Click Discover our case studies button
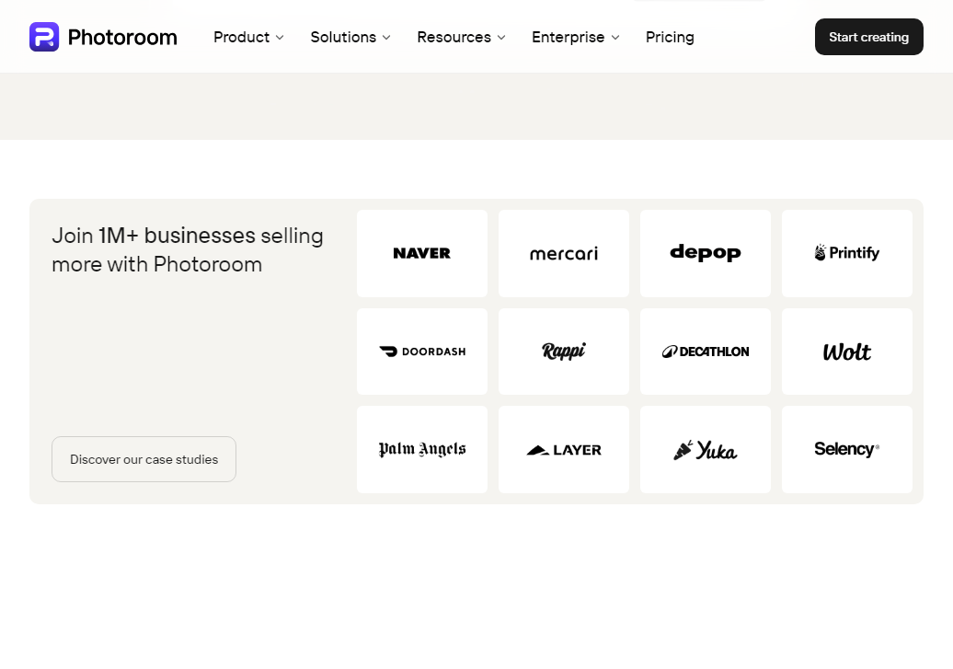The image size is (953, 669). (144, 459)
